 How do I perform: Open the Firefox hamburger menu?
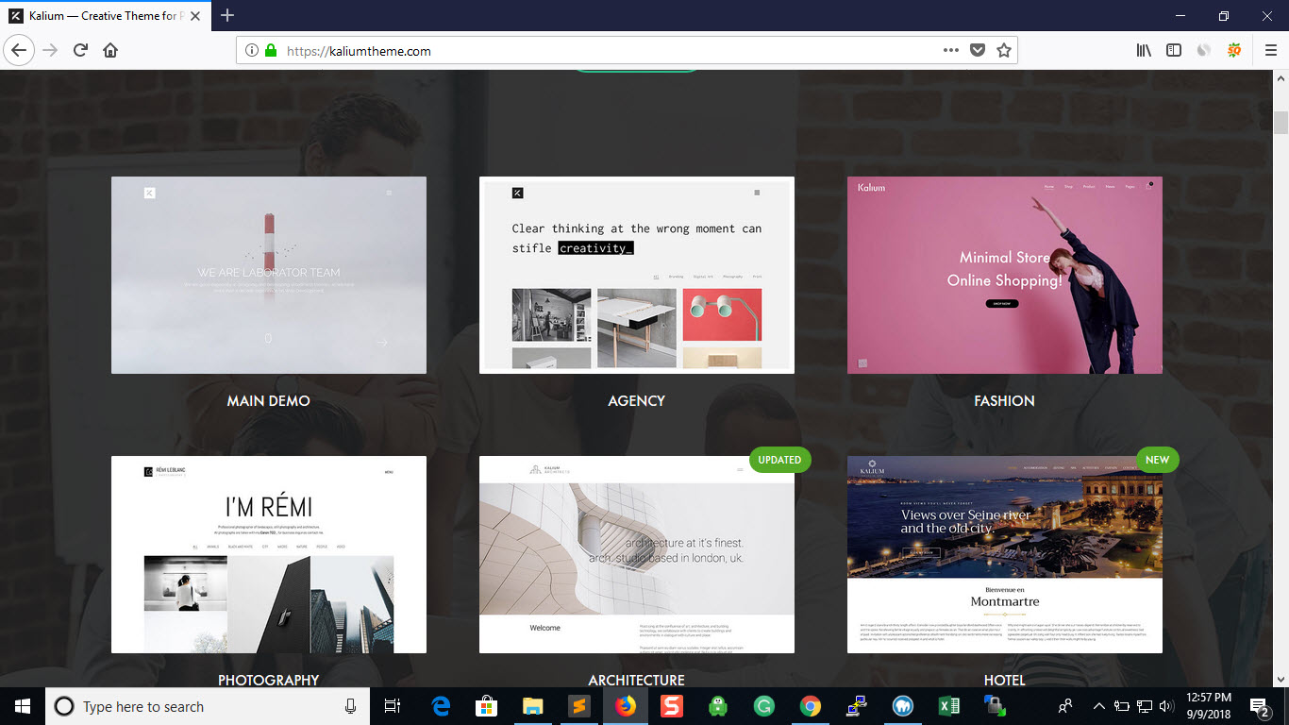click(x=1270, y=51)
